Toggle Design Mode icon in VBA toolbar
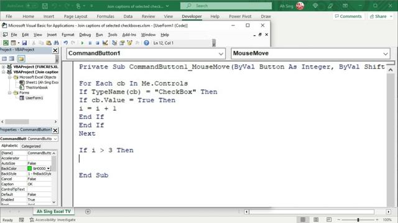398x223 pixels. (105, 43)
